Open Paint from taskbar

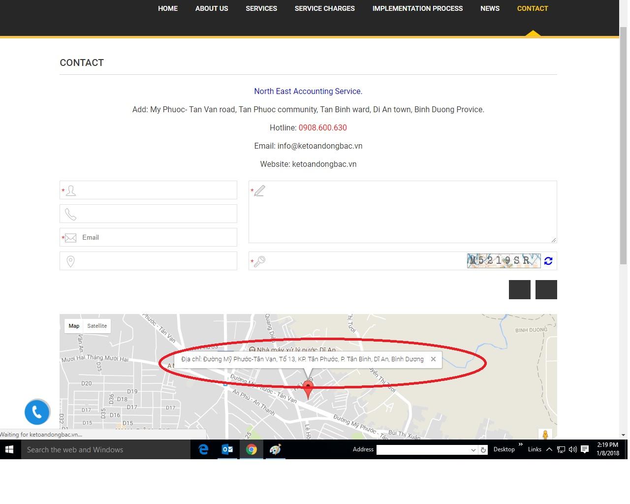pyautogui.click(x=275, y=449)
